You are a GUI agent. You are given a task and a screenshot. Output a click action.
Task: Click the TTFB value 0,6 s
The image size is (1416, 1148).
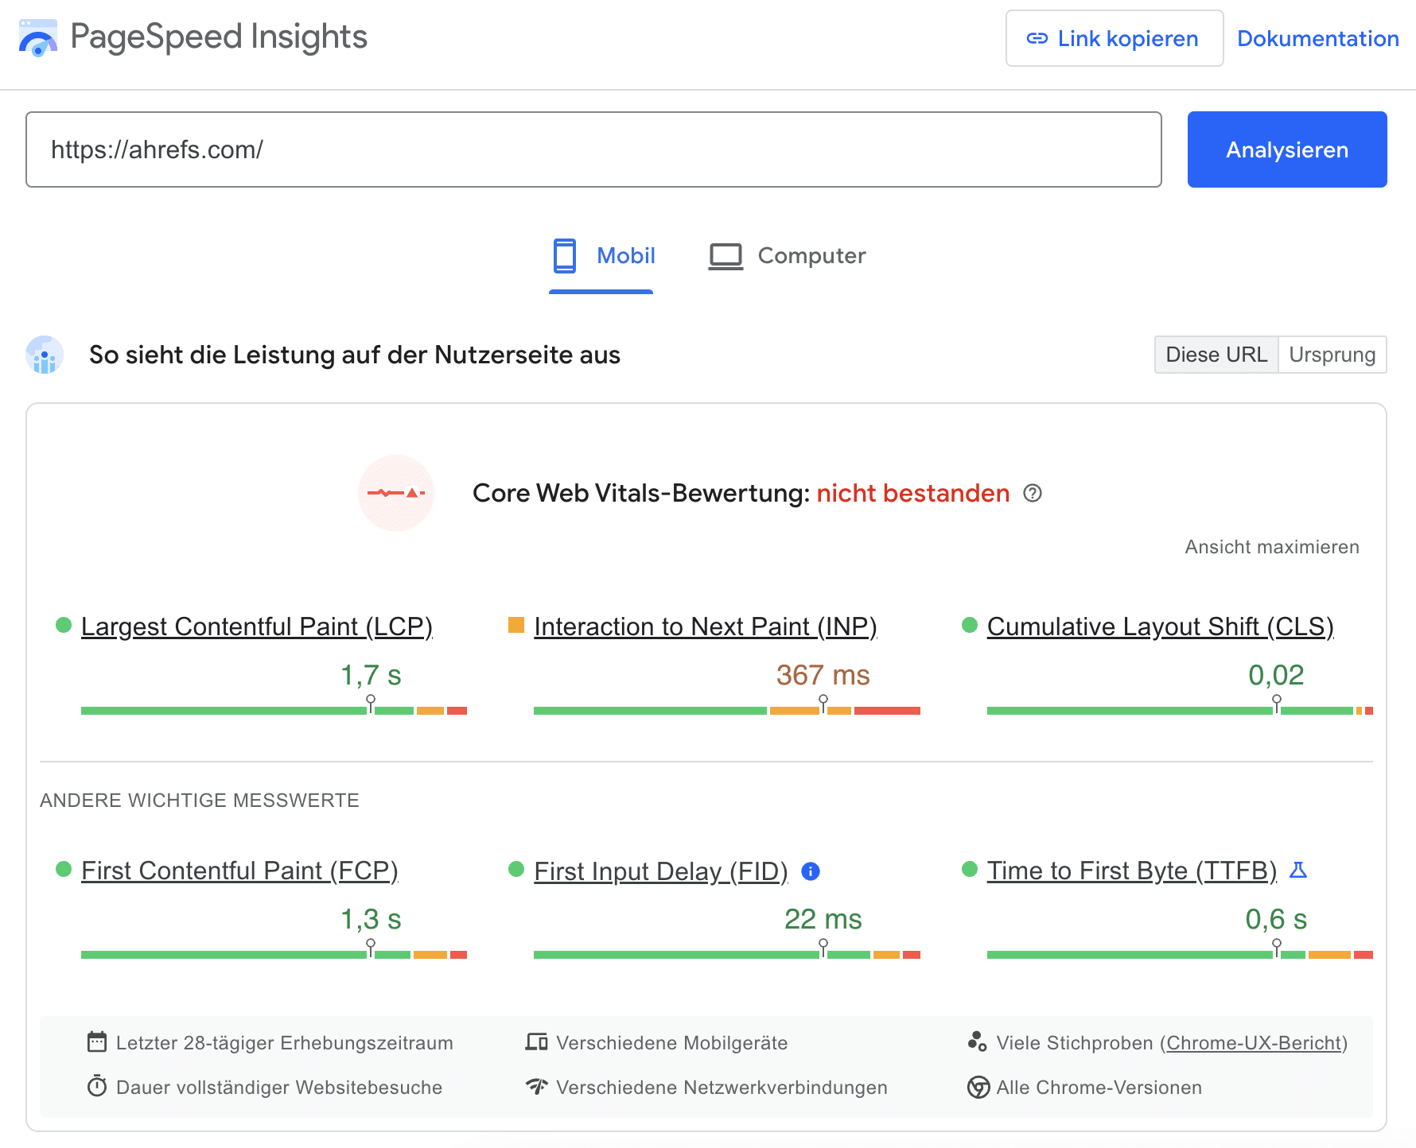(1276, 919)
